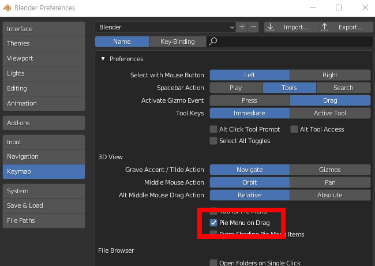Filter keymap by Key-Binding
The height and width of the screenshot is (266, 375).
click(x=178, y=42)
